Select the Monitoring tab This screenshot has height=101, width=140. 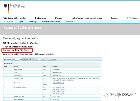33,22
